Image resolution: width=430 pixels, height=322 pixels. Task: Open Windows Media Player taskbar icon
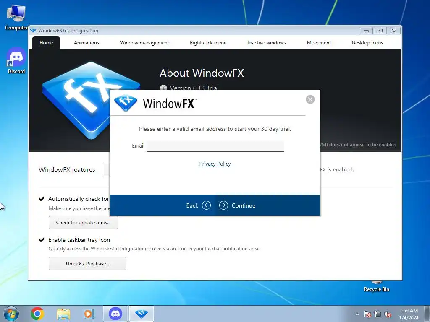pos(89,314)
